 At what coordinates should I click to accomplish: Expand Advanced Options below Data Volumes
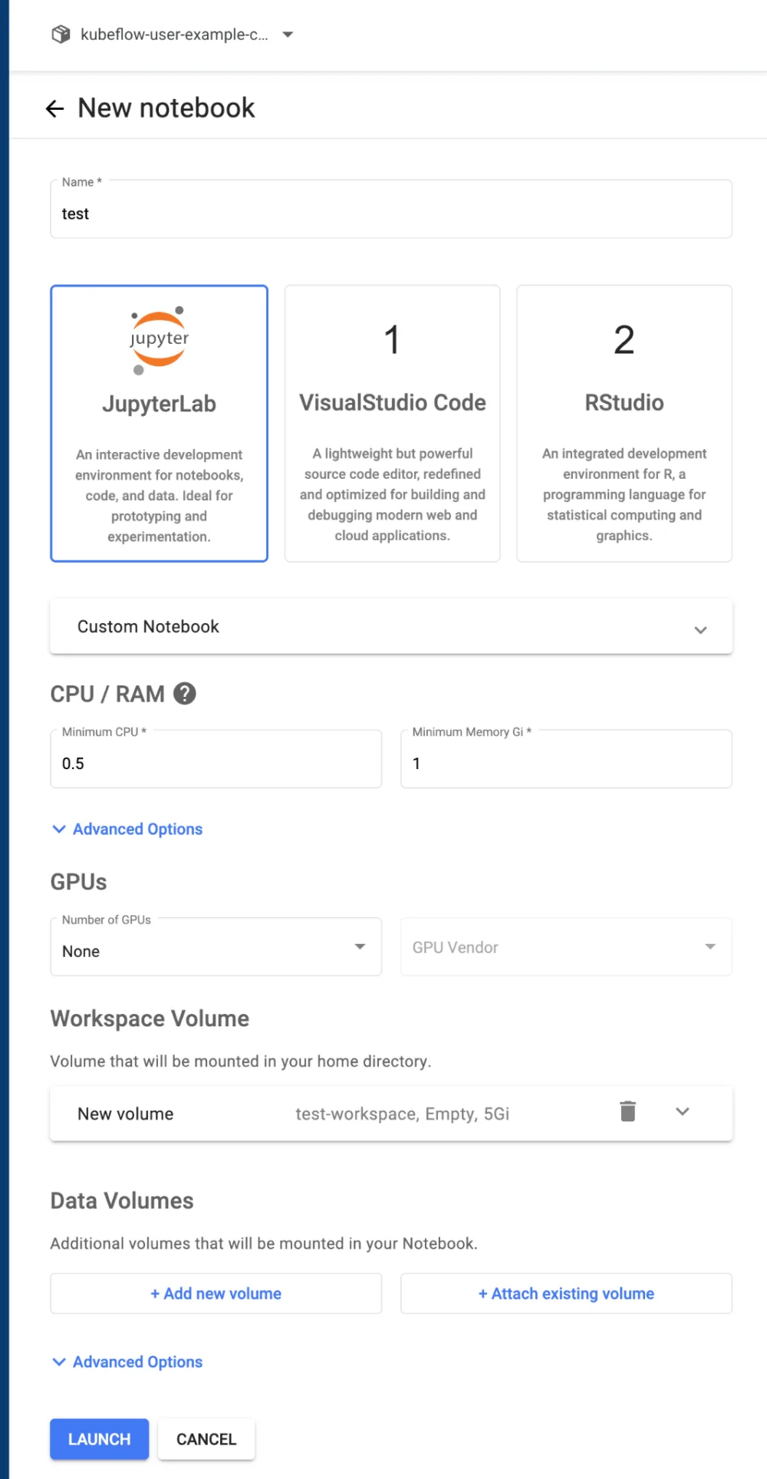(x=127, y=1362)
